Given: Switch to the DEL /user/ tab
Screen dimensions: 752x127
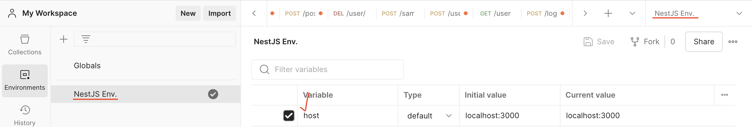Looking at the screenshot, I should (349, 13).
